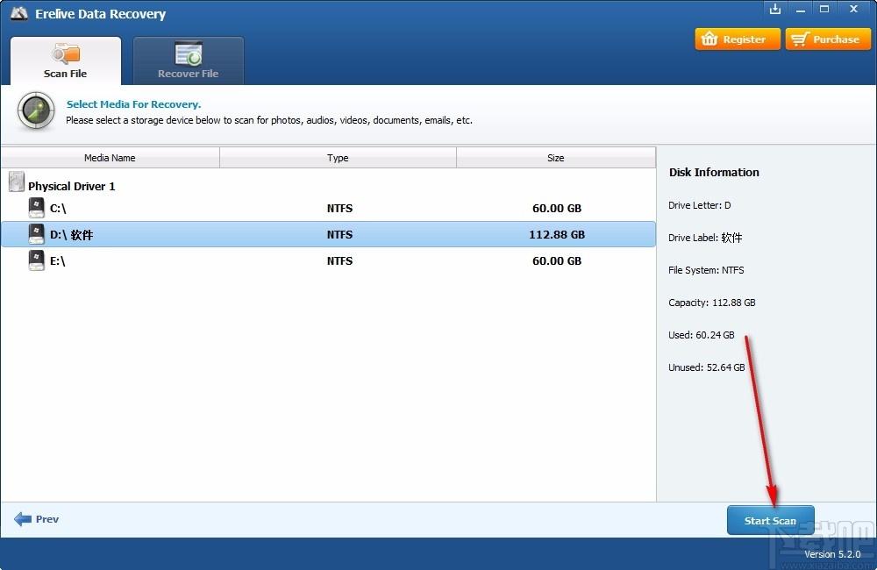Click the download icon in title bar
877x570 pixels.
[x=774, y=9]
